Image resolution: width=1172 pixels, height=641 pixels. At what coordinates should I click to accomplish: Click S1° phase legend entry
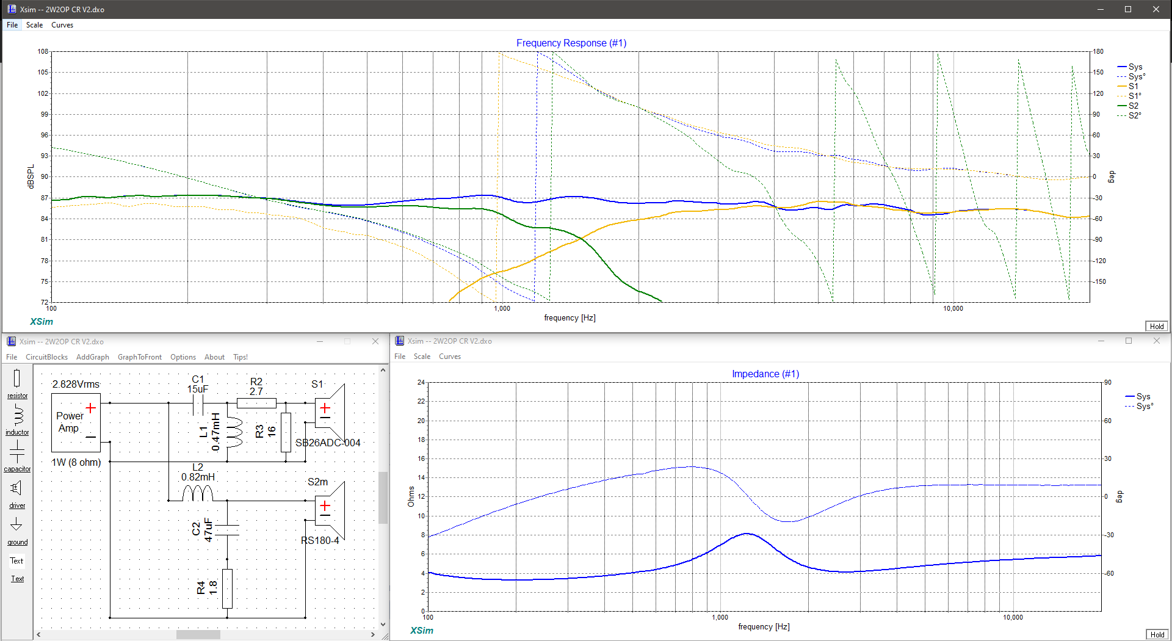pyautogui.click(x=1129, y=96)
